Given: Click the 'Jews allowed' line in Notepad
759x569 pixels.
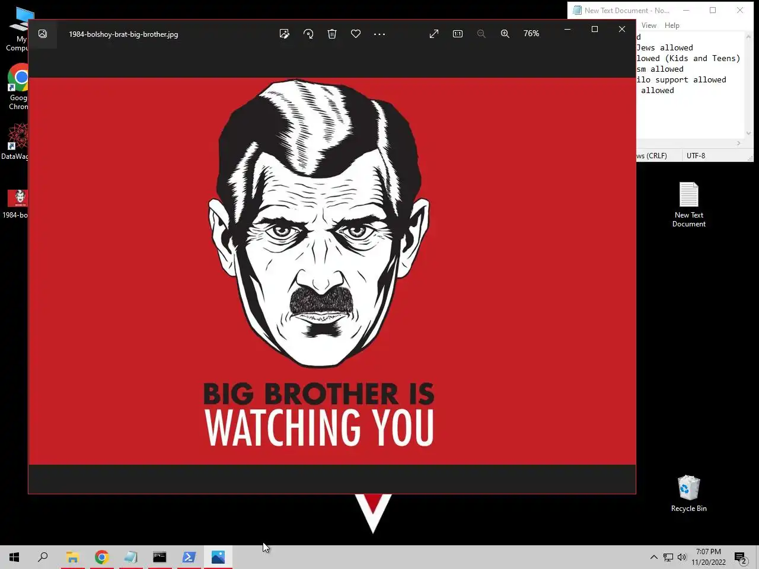Looking at the screenshot, I should click(x=665, y=47).
